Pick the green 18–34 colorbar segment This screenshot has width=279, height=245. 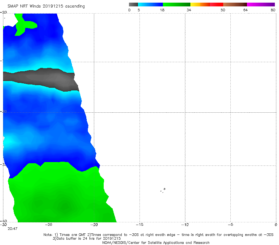177,5
